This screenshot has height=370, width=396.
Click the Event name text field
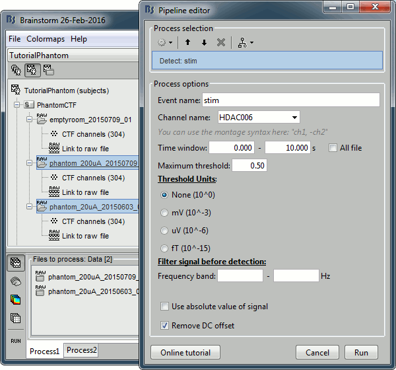[x=290, y=100]
